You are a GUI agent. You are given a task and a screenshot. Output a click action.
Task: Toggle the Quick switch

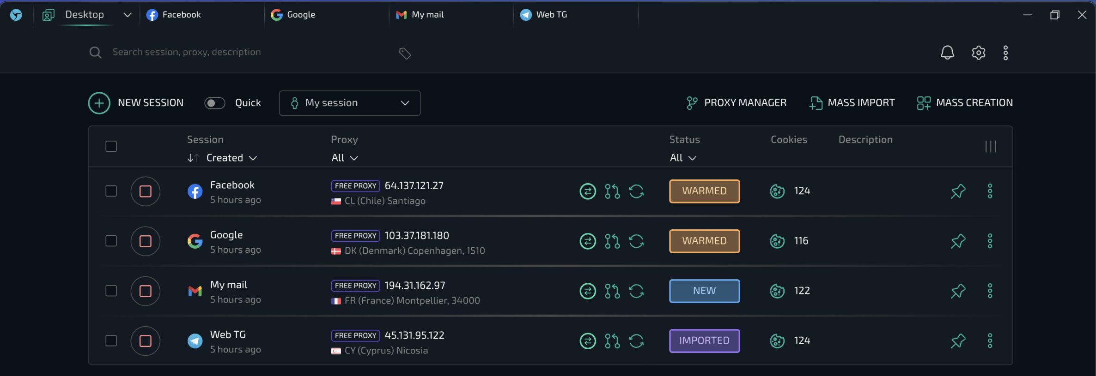tap(215, 103)
